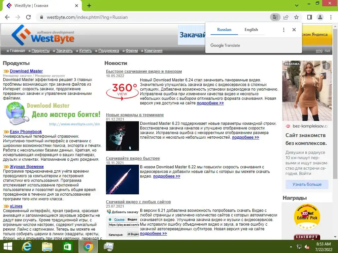The image size is (338, 253).
Task: Click the ad photo of woman
Action: [307, 91]
